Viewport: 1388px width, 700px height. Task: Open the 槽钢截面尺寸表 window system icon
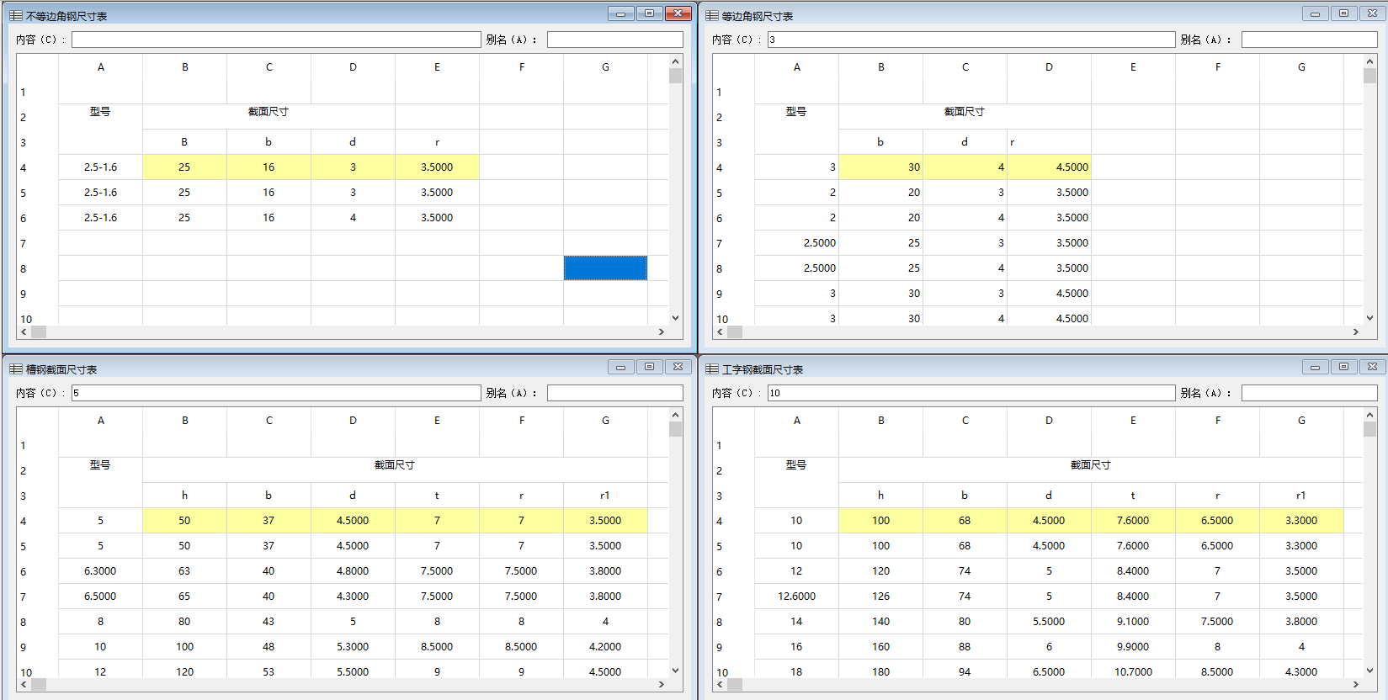tap(15, 369)
